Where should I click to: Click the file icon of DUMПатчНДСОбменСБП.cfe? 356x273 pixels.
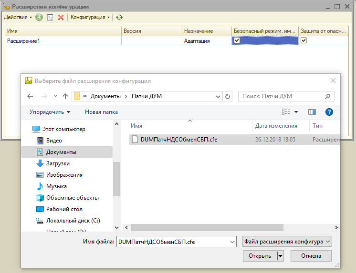(135, 140)
